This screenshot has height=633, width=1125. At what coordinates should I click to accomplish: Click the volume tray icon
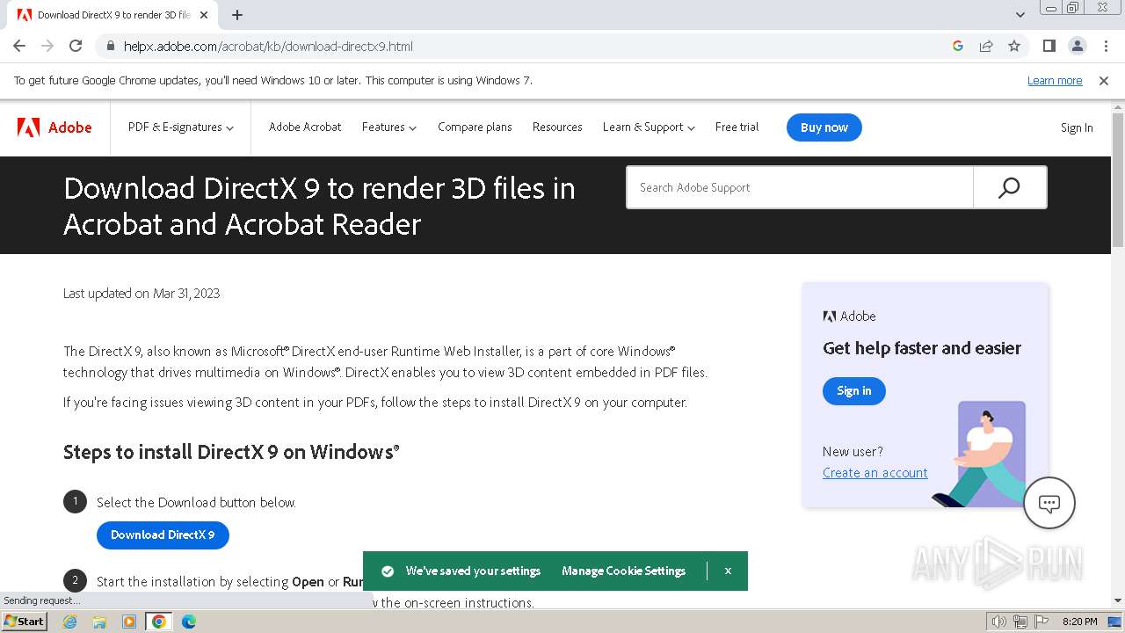[x=999, y=622]
